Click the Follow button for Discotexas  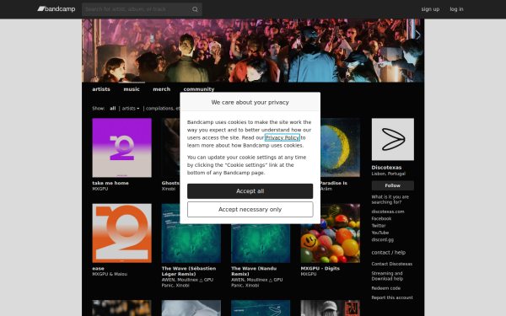pyautogui.click(x=392, y=185)
